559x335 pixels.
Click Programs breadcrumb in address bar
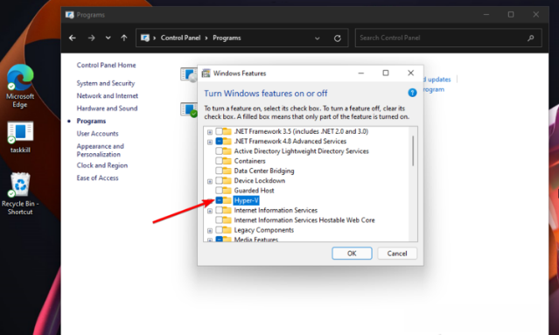[x=227, y=38]
